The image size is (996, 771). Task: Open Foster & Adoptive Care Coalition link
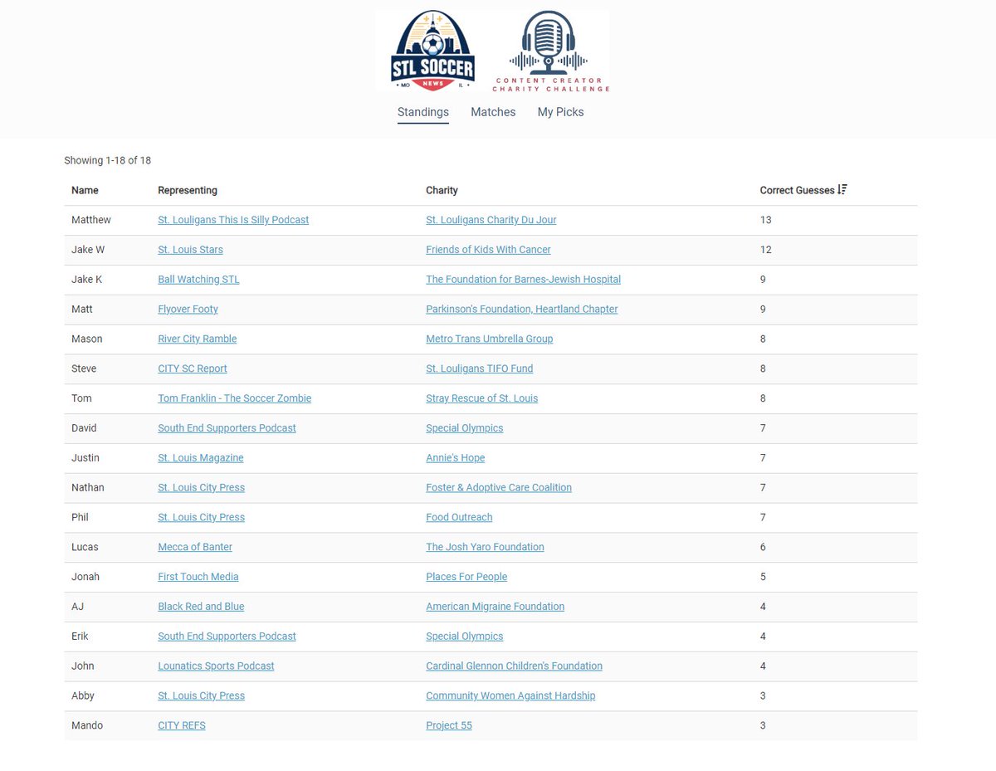pos(499,487)
